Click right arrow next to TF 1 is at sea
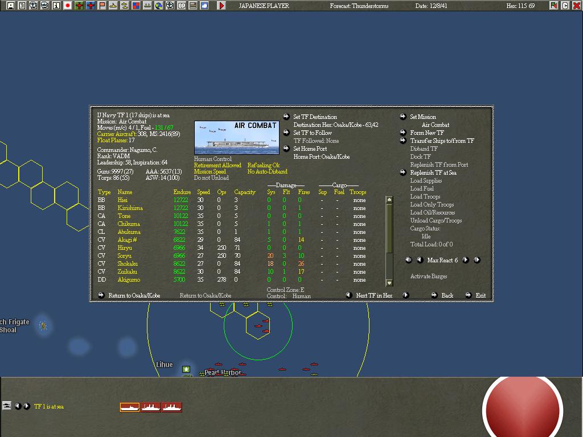The width and height of the screenshot is (583, 437). click(27, 406)
